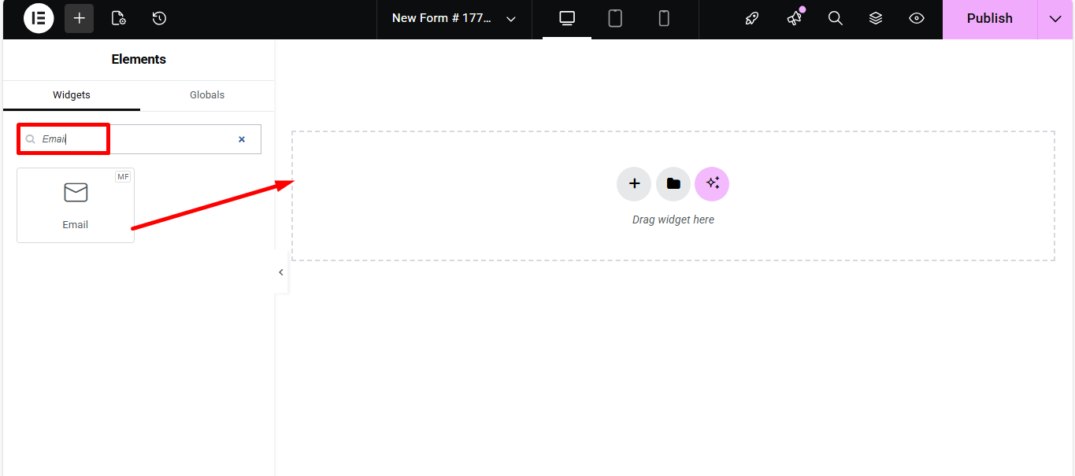The width and height of the screenshot is (1075, 476).
Task: Click the Add Element plus icon
Action: pos(78,18)
